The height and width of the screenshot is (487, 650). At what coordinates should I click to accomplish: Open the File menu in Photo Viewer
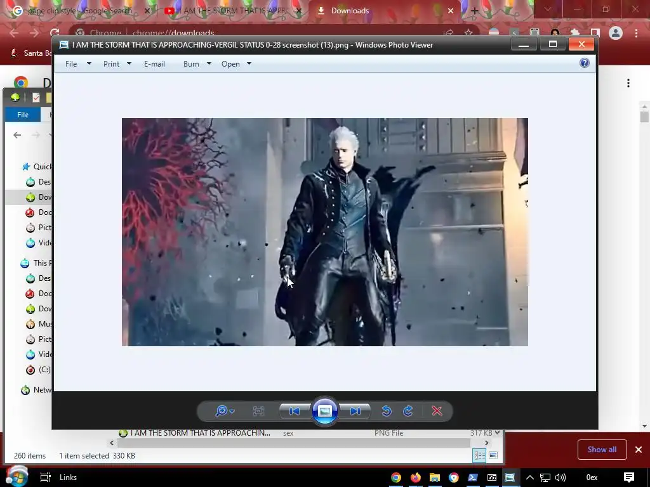[71, 64]
